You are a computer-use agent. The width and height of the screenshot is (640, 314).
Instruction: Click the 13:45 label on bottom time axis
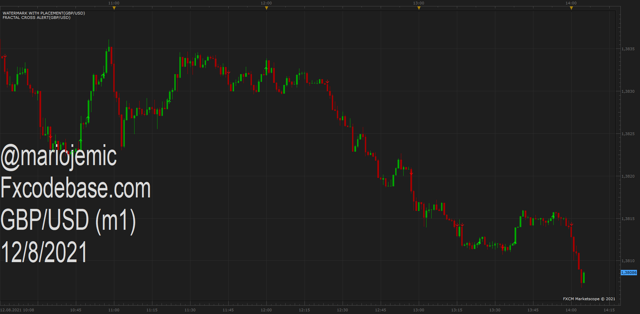(x=533, y=310)
